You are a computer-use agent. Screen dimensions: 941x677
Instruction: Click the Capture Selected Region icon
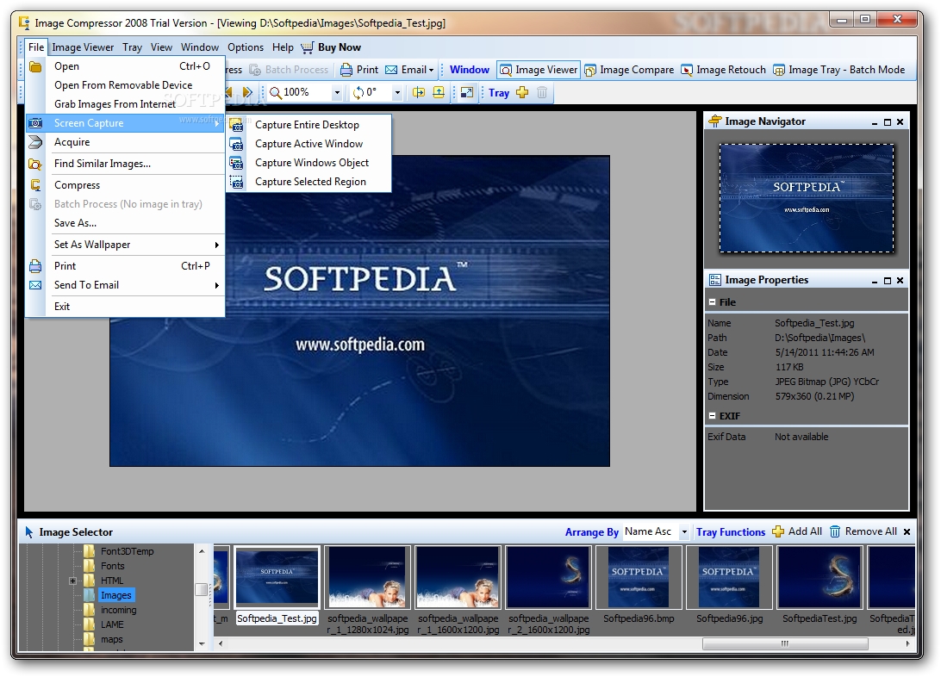pos(237,182)
